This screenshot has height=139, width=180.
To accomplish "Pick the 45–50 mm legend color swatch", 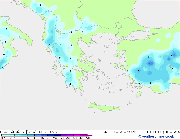I will (83, 135).
